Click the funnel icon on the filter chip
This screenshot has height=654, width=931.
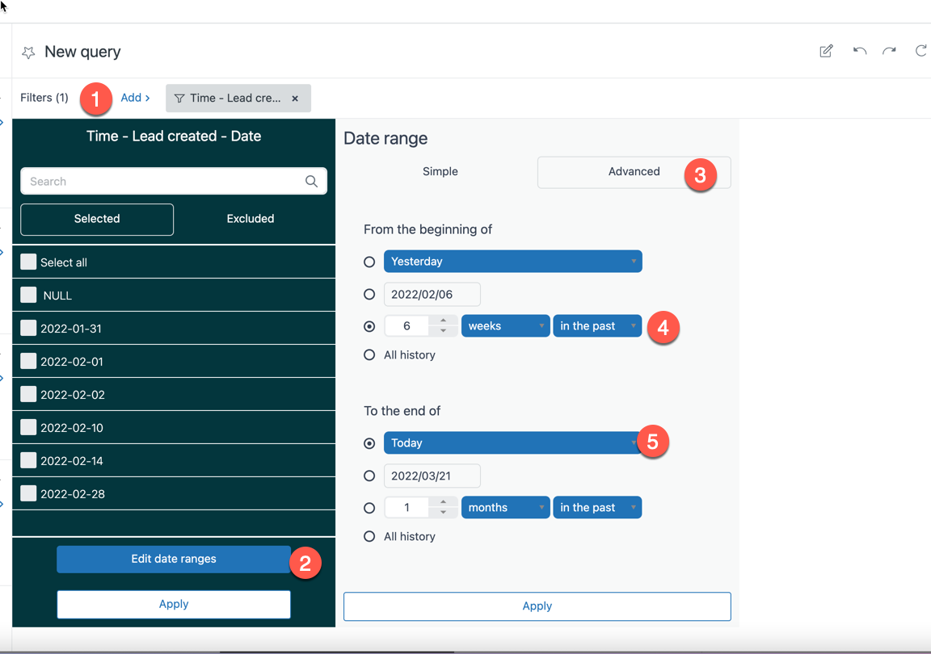point(179,99)
